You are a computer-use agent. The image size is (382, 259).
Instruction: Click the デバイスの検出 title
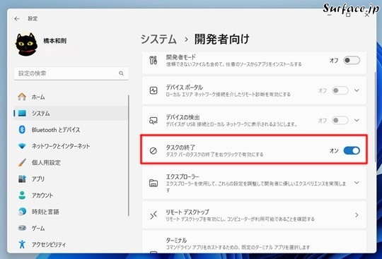pos(183,117)
